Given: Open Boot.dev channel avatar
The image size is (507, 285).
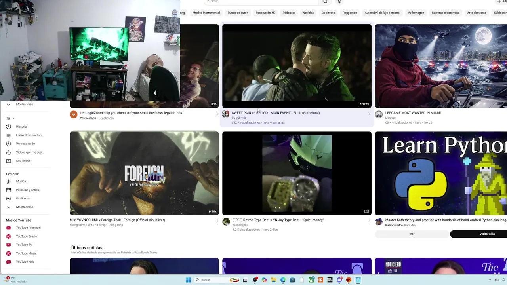Looking at the screenshot, I should pos(379,222).
